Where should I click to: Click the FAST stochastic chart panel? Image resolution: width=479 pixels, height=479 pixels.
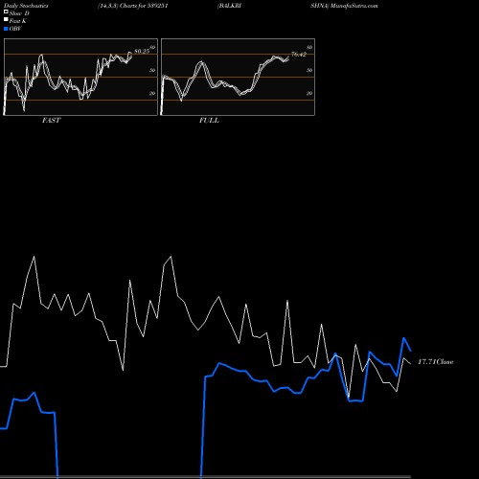coord(80,77)
